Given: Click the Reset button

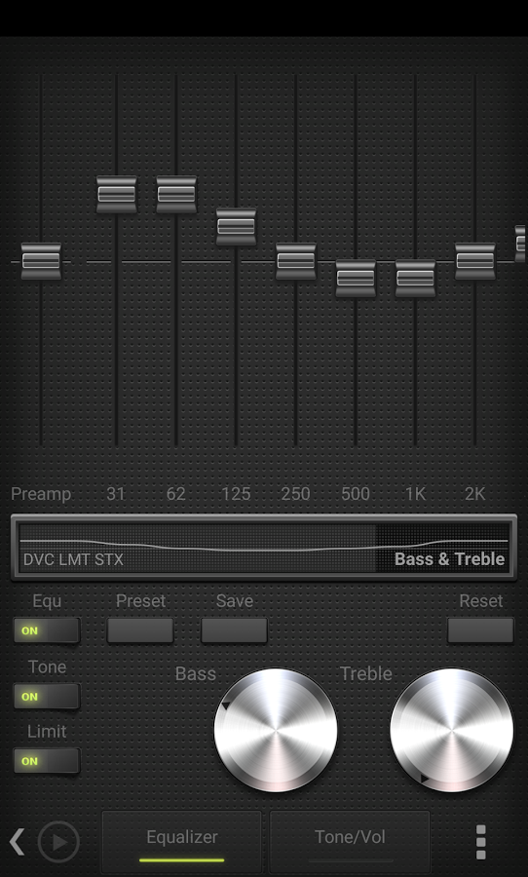Looking at the screenshot, I should (480, 630).
